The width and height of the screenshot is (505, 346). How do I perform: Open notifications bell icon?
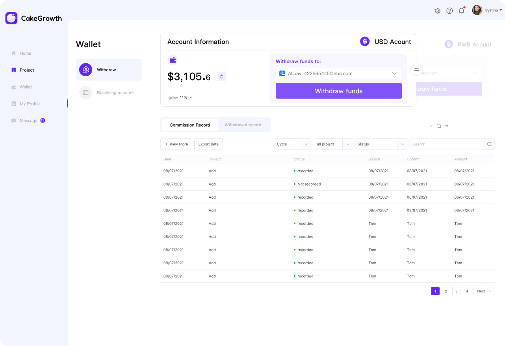[461, 11]
